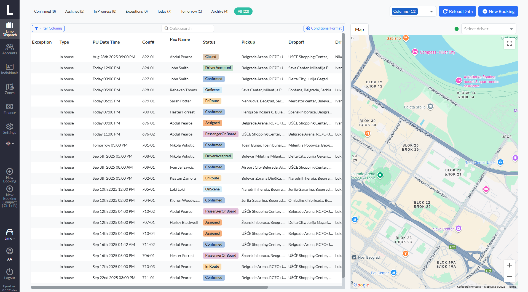Expand the theme brightness dropdown
This screenshot has width=528, height=292.
pos(10,144)
